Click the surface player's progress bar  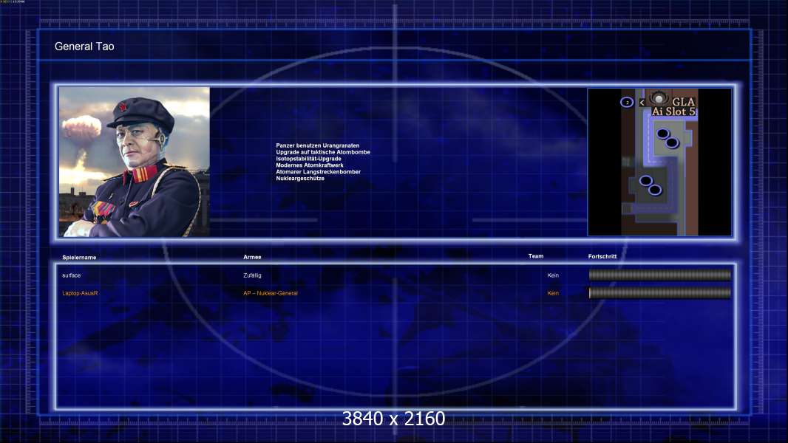(660, 275)
